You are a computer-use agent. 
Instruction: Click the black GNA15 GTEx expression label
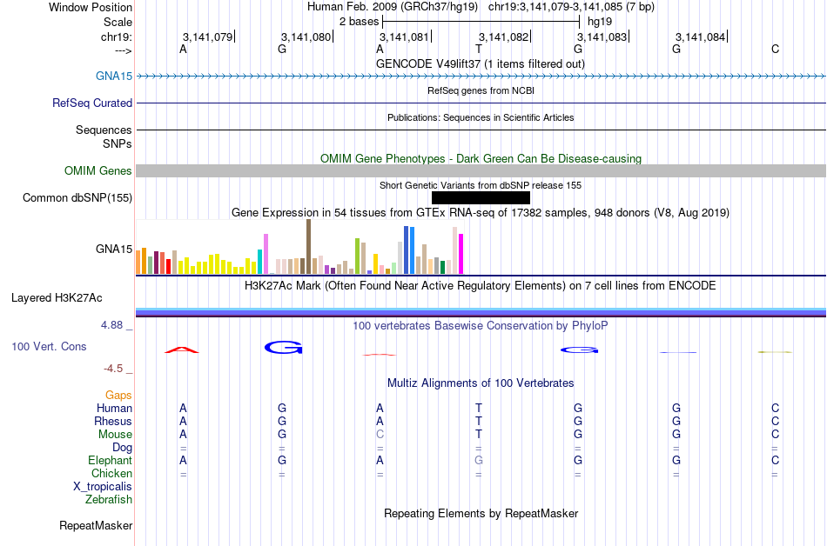pos(114,249)
